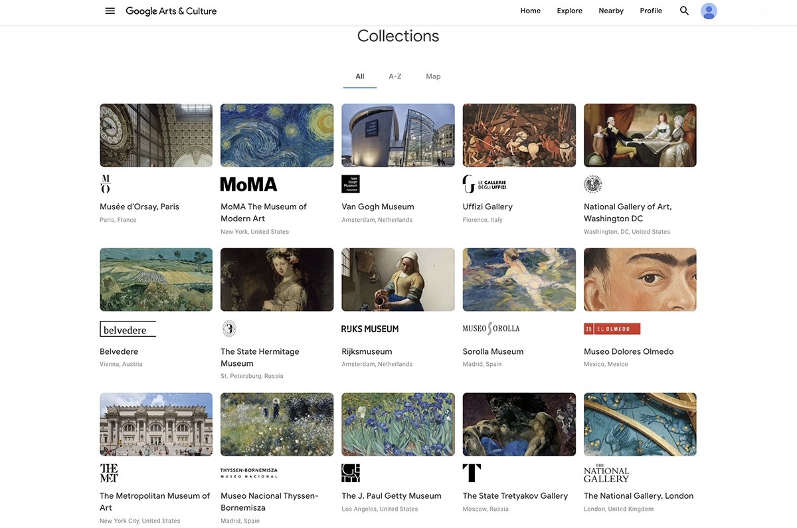The image size is (797, 528).
Task: Open Home in the top navigation
Action: (x=531, y=11)
